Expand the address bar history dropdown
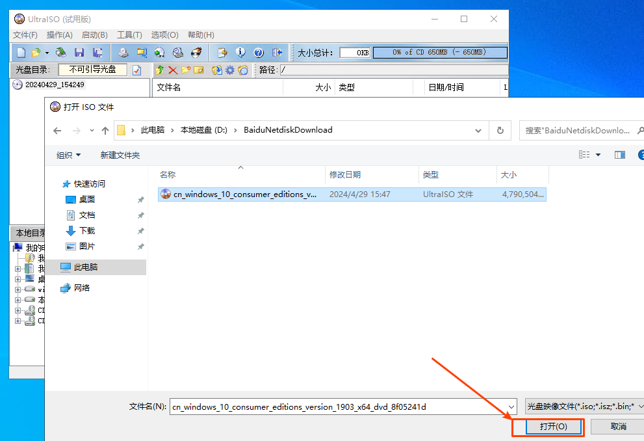This screenshot has height=441, width=644. click(478, 131)
